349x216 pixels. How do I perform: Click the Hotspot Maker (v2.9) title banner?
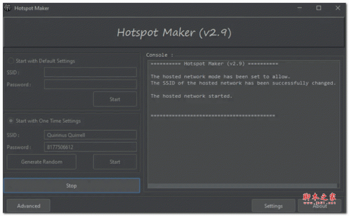tap(174, 32)
